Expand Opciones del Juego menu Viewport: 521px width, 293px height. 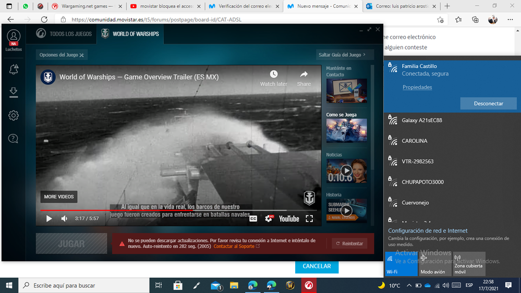[x=62, y=55]
